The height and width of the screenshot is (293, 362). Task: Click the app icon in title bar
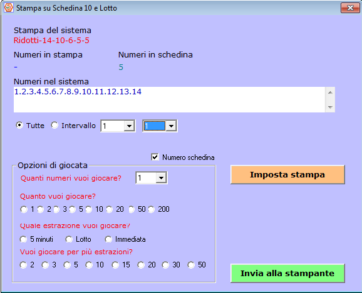[9, 7]
